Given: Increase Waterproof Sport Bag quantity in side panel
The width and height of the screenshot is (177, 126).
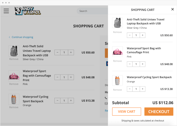Looking at the screenshot, I should [143, 64].
